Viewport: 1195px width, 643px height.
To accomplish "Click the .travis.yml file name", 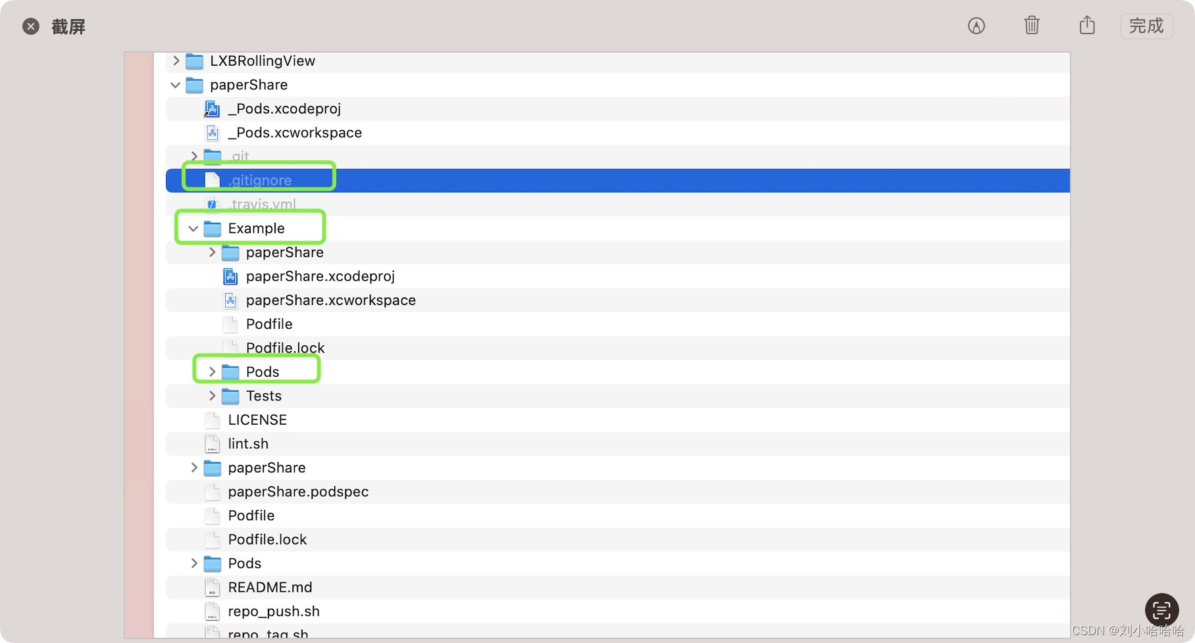I will (x=262, y=204).
